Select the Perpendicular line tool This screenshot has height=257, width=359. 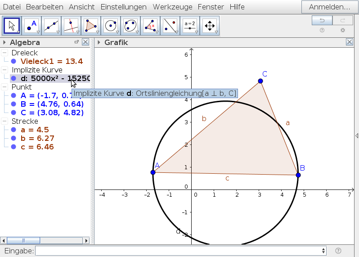[x=71, y=26]
